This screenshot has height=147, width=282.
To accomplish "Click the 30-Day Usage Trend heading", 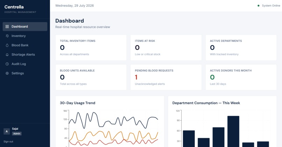I will [78, 103].
